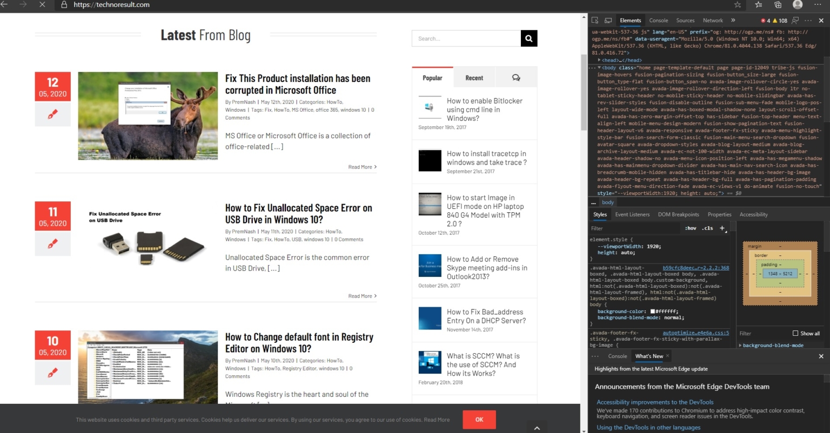
Task: Click the red errors badge showing 4
Action: pyautogui.click(x=765, y=20)
